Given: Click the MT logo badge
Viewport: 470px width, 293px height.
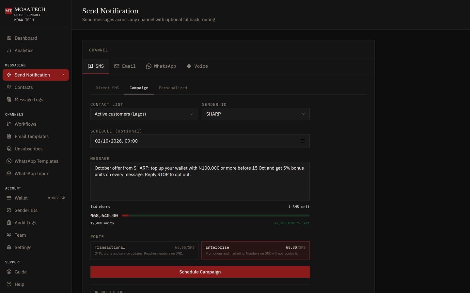Looking at the screenshot, I should [x=8, y=11].
